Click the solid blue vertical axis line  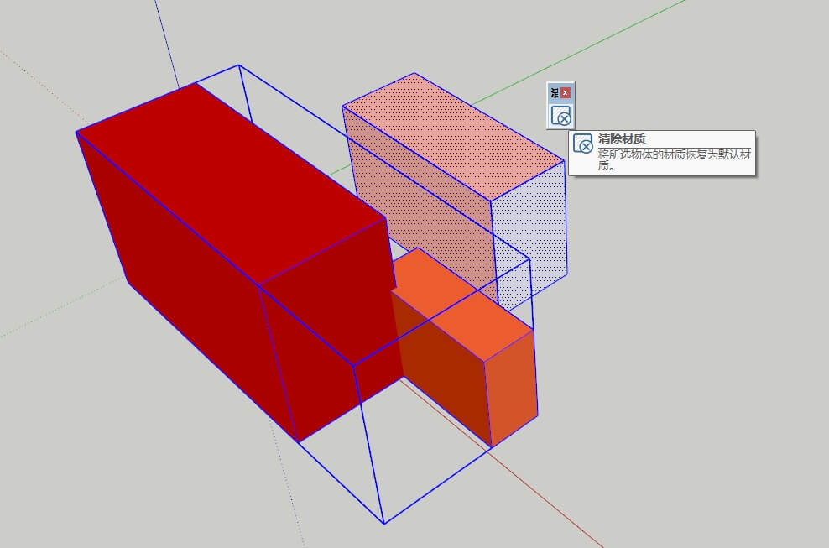click(x=165, y=38)
